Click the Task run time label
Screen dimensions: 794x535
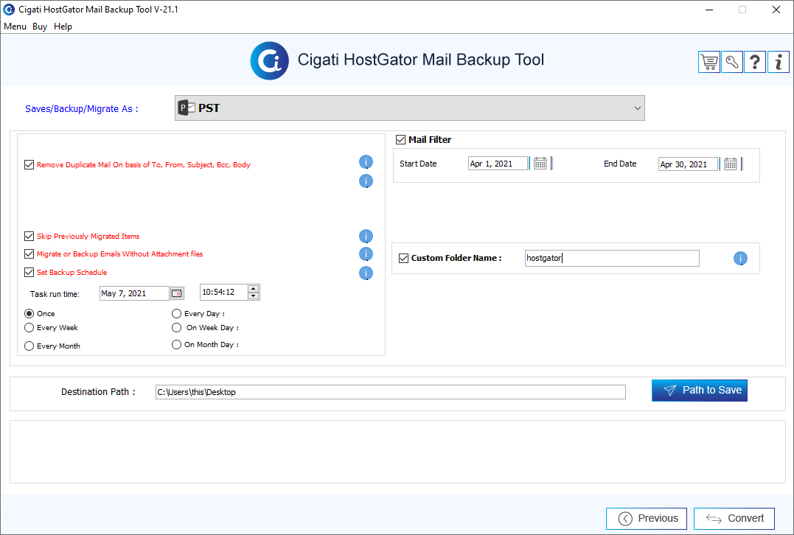55,294
